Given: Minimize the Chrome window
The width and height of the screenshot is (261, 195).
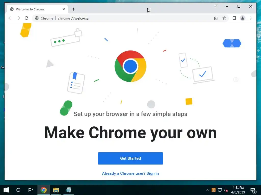Looking at the screenshot, I should click(x=227, y=6).
